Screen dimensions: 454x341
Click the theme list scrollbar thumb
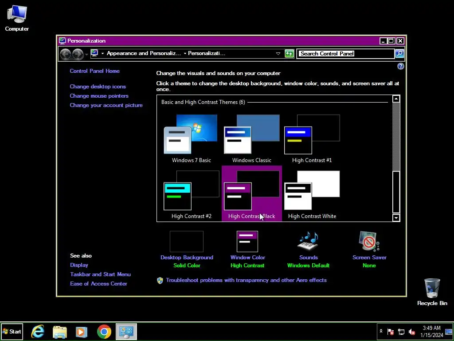(396, 192)
